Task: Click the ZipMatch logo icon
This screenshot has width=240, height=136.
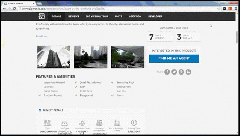Action: tap(42, 16)
